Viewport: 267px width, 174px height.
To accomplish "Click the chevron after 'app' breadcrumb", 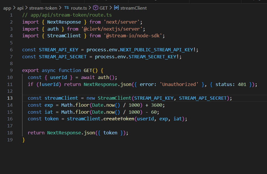I will [14, 8].
